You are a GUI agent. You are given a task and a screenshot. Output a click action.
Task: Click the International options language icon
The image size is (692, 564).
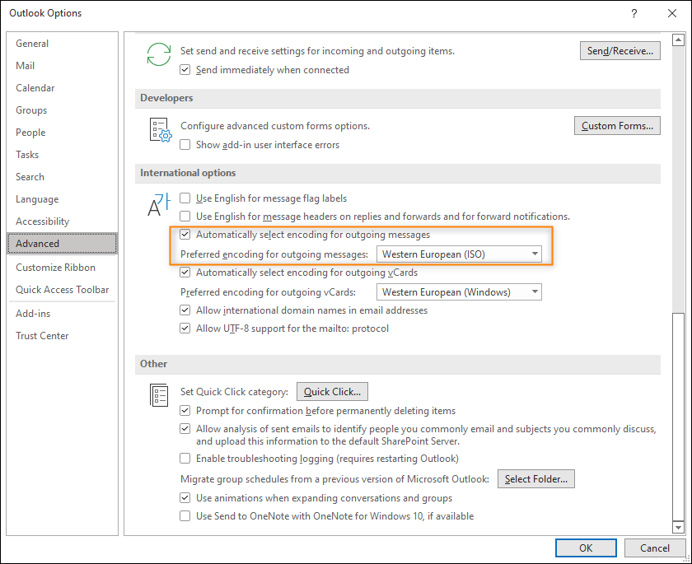pyautogui.click(x=158, y=205)
